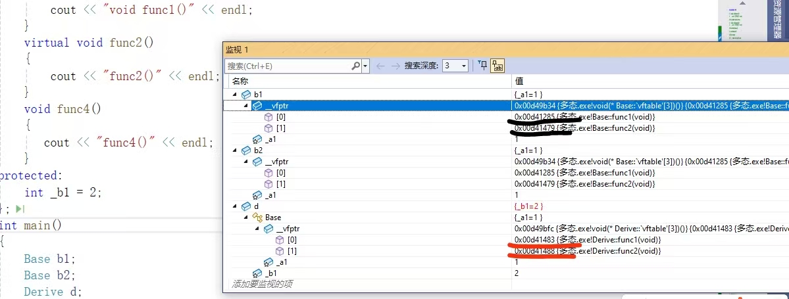Click the _b1 field icon under d
This screenshot has height=299, width=789.
(x=257, y=273)
